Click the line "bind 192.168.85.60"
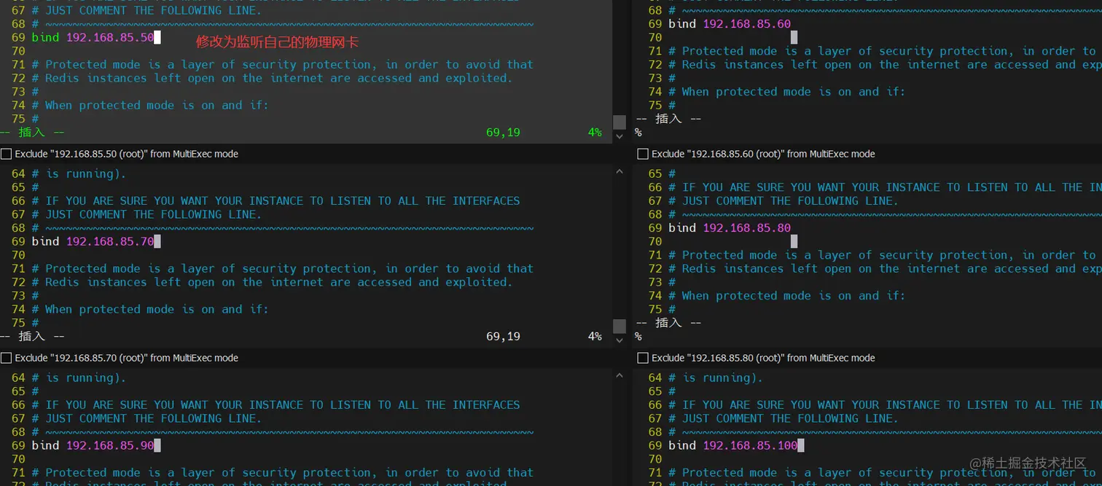The width and height of the screenshot is (1102, 486). [x=730, y=23]
